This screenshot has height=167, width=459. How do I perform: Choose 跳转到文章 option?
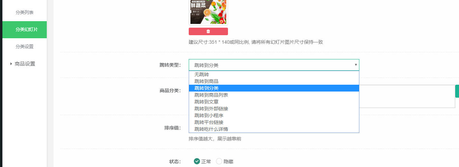(x=206, y=102)
